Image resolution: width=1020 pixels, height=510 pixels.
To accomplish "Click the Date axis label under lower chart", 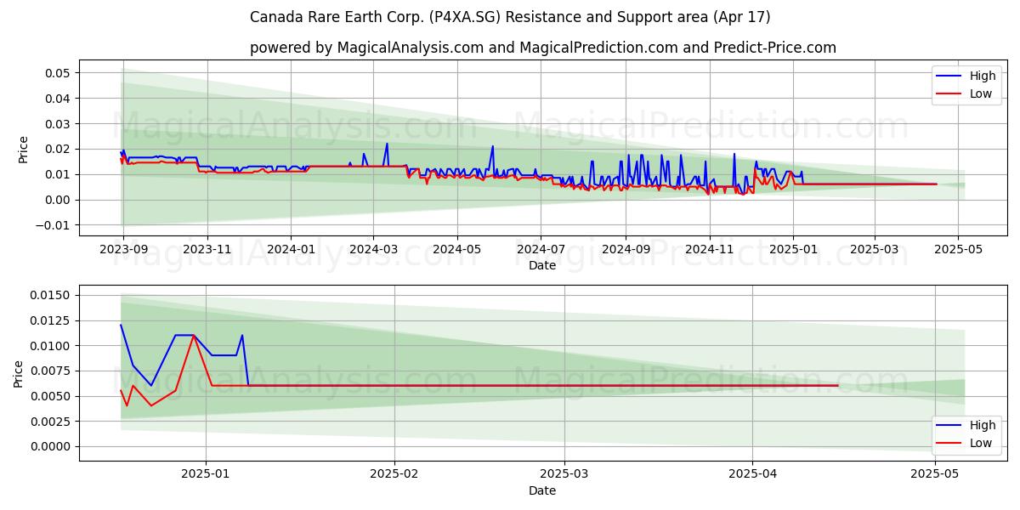I will click(x=542, y=490).
